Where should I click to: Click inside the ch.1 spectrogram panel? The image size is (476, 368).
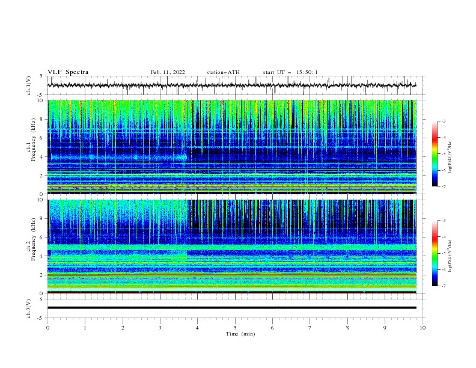pyautogui.click(x=232, y=147)
